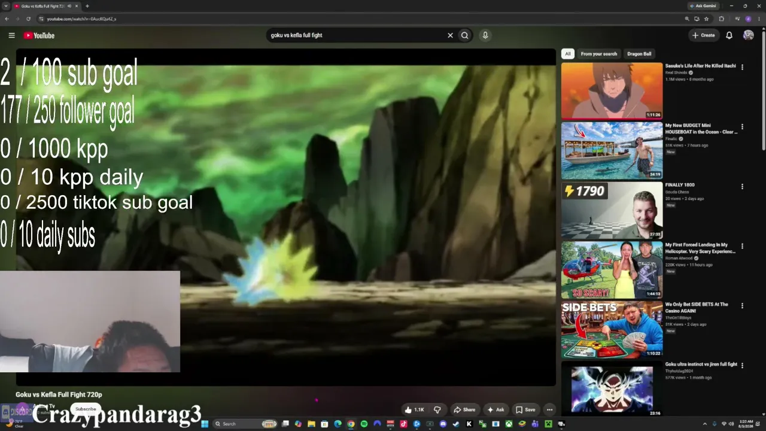Click in the YouTube search field
766x431 pixels.
coord(357,35)
